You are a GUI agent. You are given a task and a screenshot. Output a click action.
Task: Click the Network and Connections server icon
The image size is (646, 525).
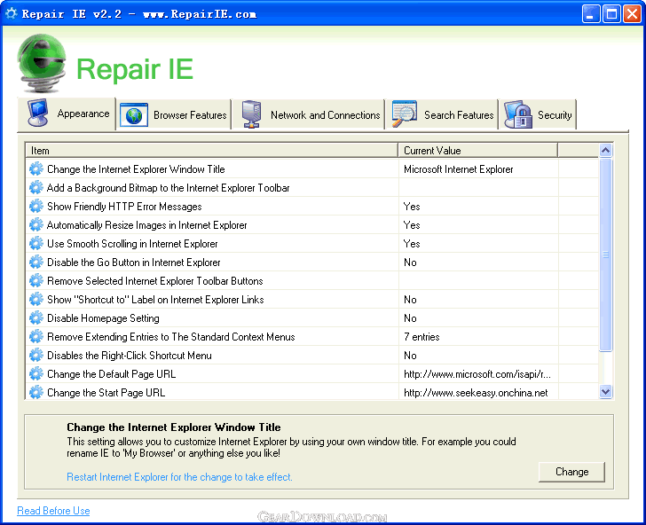point(251,114)
